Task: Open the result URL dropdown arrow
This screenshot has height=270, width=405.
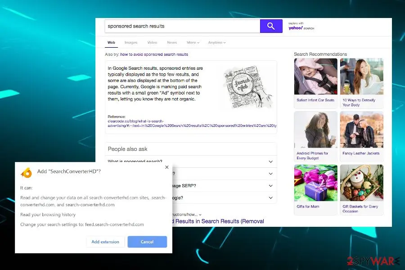Action: point(200,215)
